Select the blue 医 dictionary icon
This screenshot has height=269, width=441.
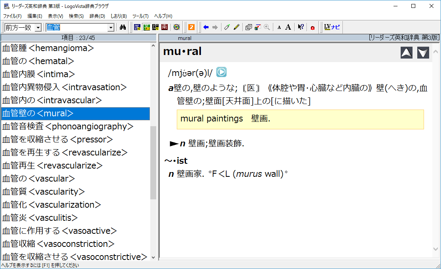coord(137,27)
